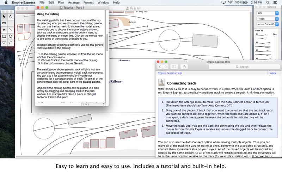The width and height of the screenshot is (282, 176).
Task: Click the Tutorial window vertical scrollbar
Action: point(107,42)
